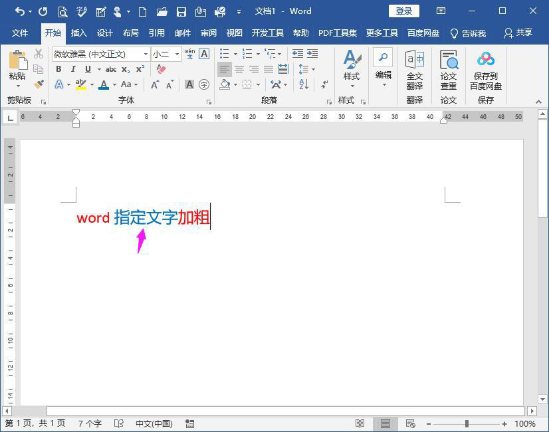Enable center paragraph alignment
This screenshot has width=549, height=432.
click(238, 68)
